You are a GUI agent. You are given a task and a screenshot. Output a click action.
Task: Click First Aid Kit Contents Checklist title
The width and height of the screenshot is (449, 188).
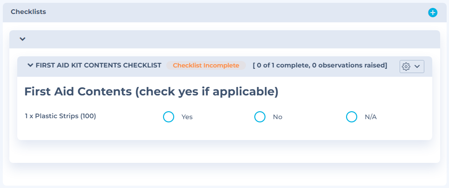coord(98,66)
